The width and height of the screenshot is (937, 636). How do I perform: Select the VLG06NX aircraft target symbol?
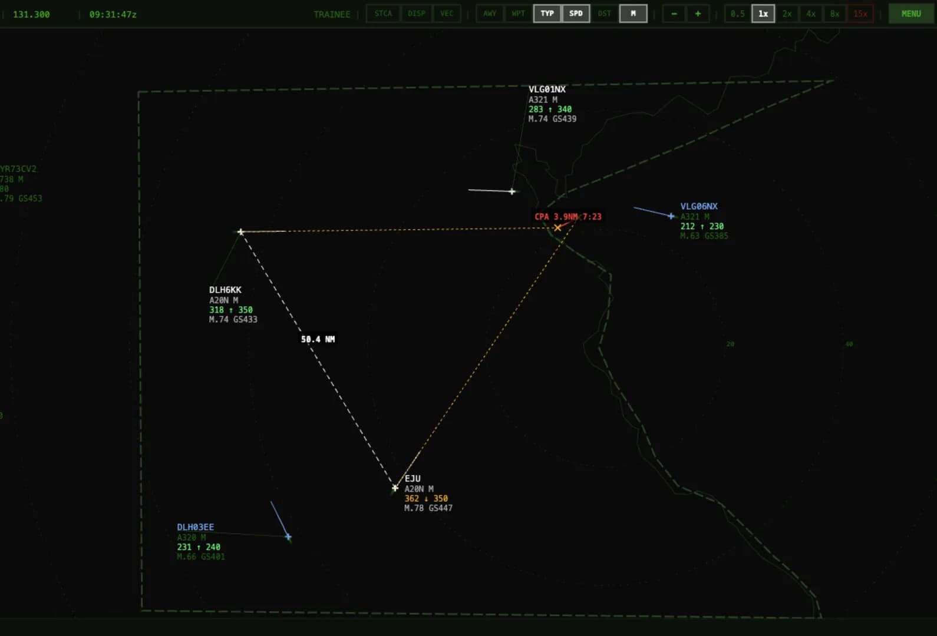tap(671, 216)
